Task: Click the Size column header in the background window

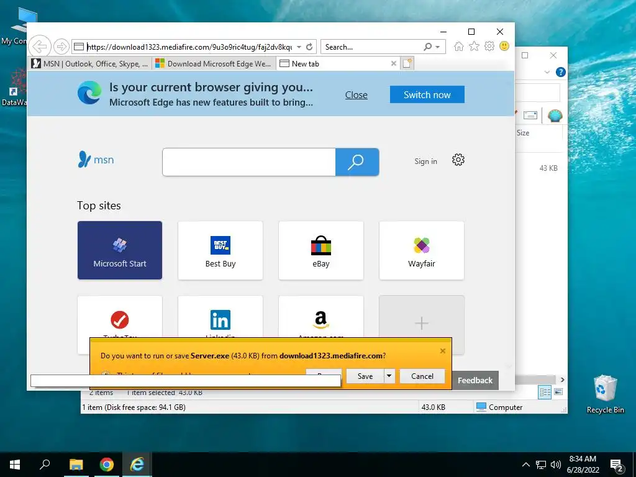Action: coord(523,133)
